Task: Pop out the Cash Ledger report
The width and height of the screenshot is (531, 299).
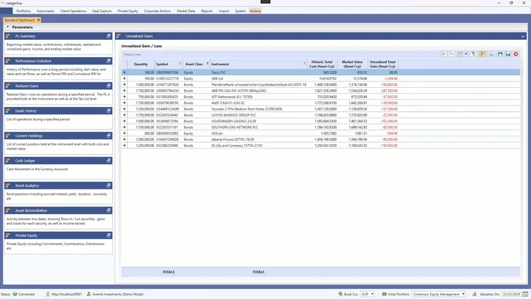Action: tap(108, 161)
